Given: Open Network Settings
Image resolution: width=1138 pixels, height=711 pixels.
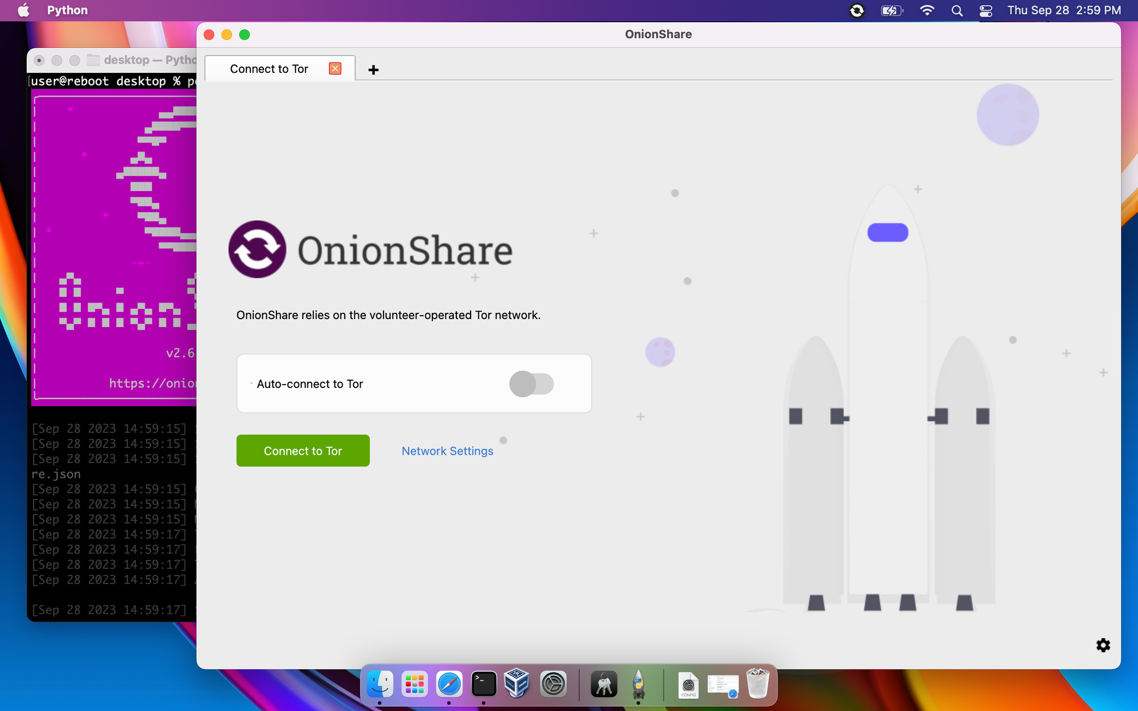Looking at the screenshot, I should [x=447, y=450].
